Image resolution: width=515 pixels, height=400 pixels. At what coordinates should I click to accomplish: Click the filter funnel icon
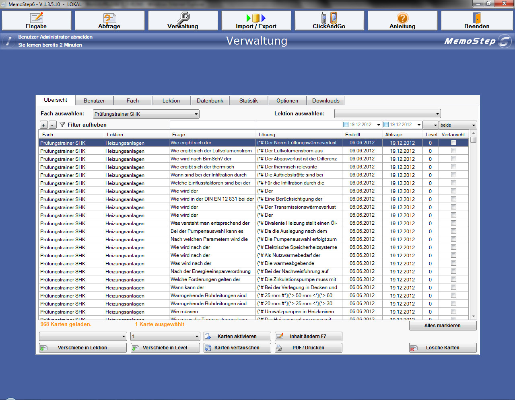[62, 125]
